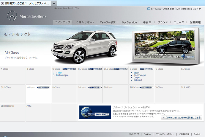Open E-Class Cabriolet link
This screenshot has width=205, height=137.
pyautogui.click(x=138, y=80)
